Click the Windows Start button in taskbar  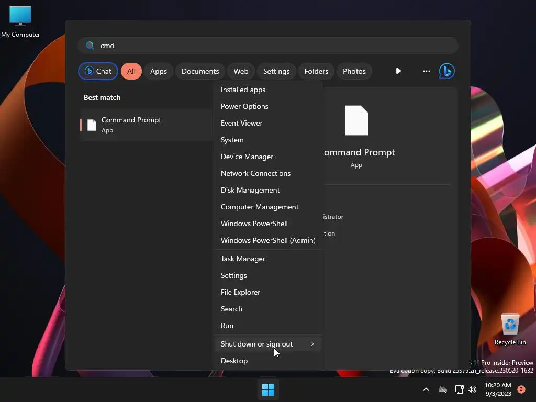268,389
